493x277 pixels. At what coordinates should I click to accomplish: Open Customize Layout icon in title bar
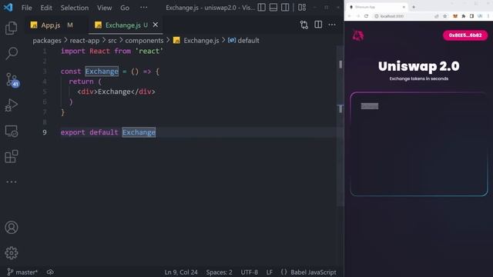302,8
